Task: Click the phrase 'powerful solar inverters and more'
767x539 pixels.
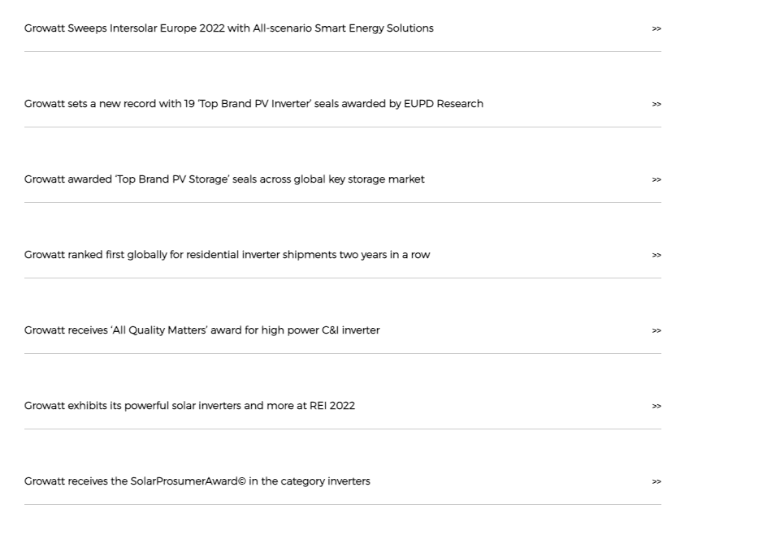Action: coord(207,406)
